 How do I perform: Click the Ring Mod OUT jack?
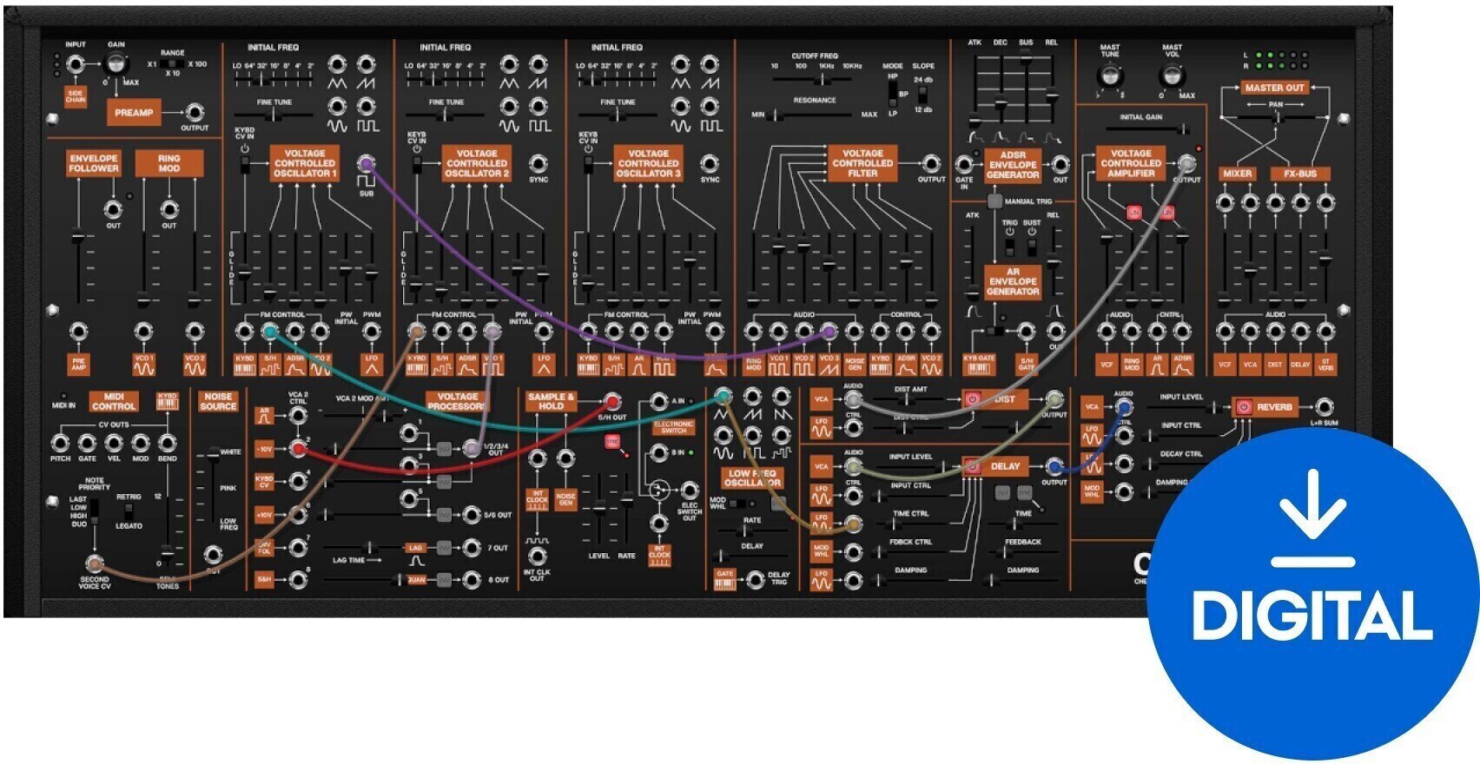tap(169, 209)
